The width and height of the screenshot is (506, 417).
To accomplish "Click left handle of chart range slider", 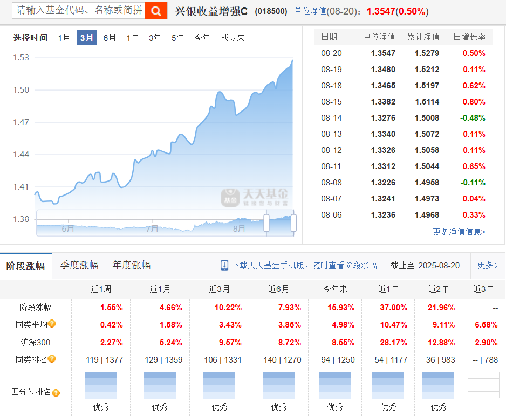I will [x=266, y=223].
